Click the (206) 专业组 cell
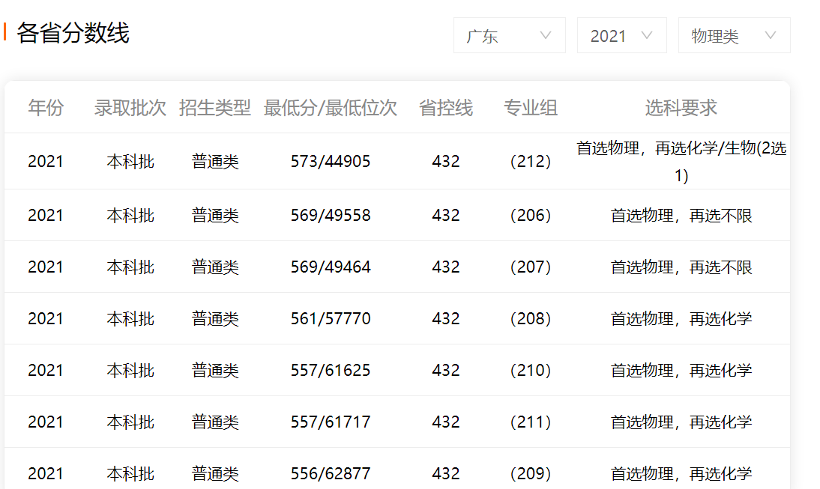Viewport: 820px width, 489px height. (x=531, y=216)
